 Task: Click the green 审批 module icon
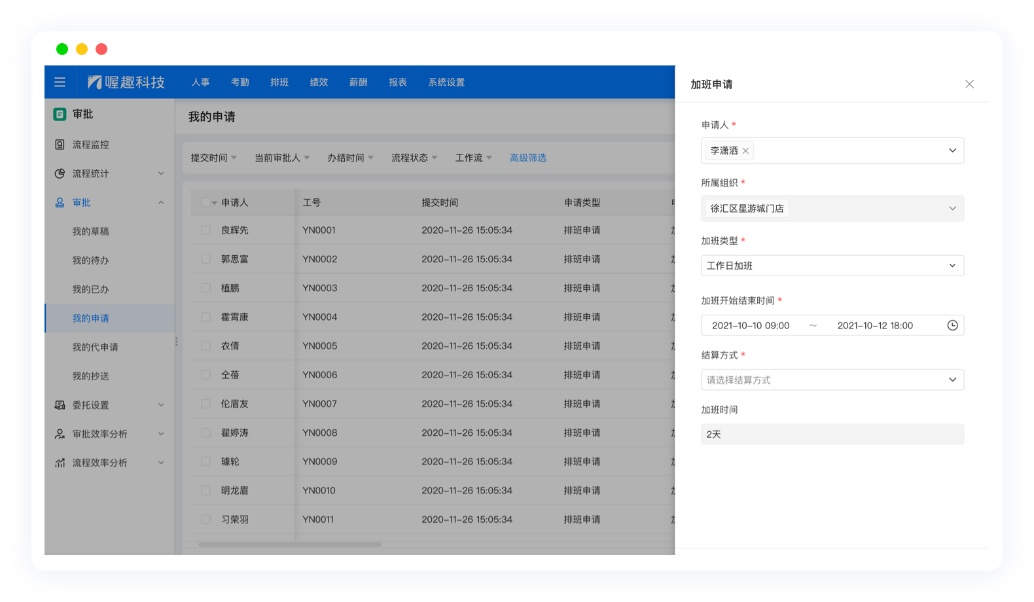(x=60, y=114)
